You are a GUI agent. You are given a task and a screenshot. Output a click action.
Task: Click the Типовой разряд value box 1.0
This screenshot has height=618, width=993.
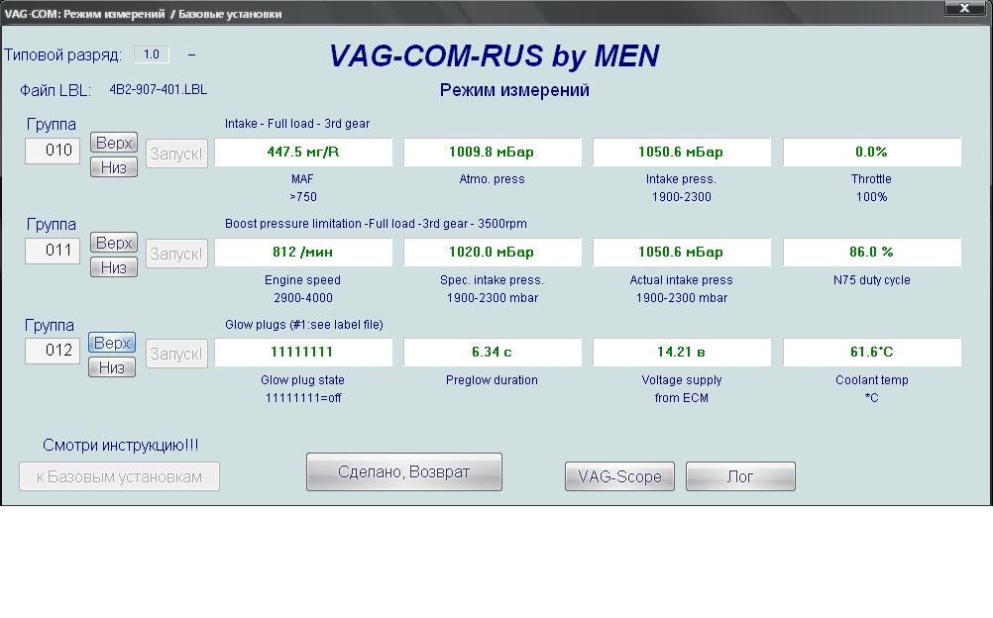pos(151,54)
